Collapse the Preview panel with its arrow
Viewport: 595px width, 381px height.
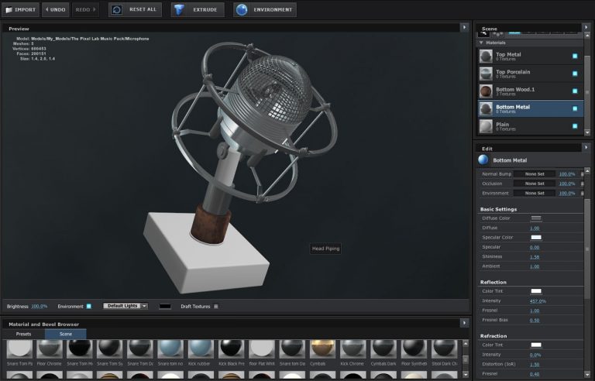(464, 27)
